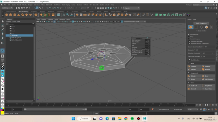Expand the Soft Selection section
218x122 pixels.
coord(189,60)
